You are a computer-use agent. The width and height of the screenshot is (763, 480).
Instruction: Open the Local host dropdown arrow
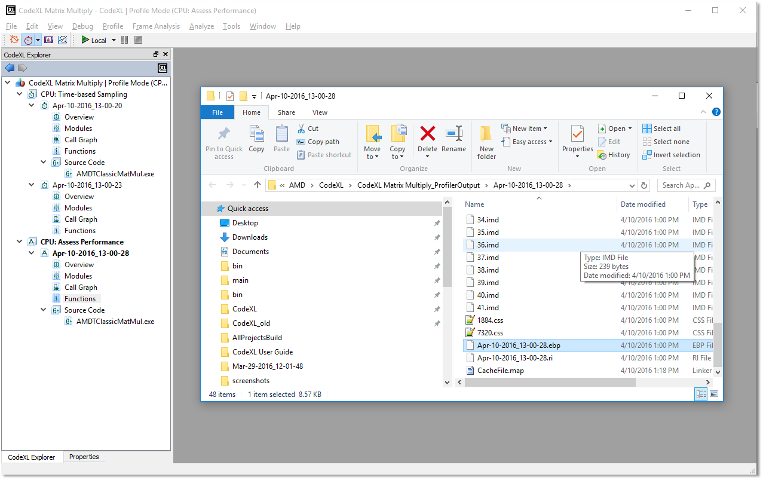(114, 40)
